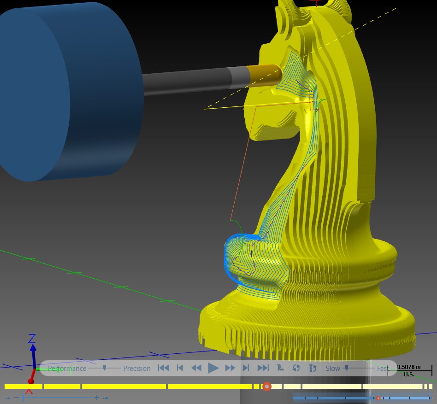Skip to the end of simulation
Image resolution: width=437 pixels, height=404 pixels.
[263, 368]
